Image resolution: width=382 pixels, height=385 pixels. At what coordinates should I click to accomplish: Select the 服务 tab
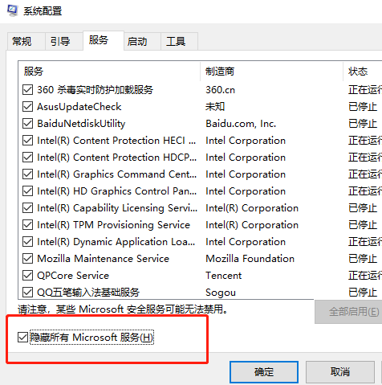click(x=104, y=40)
